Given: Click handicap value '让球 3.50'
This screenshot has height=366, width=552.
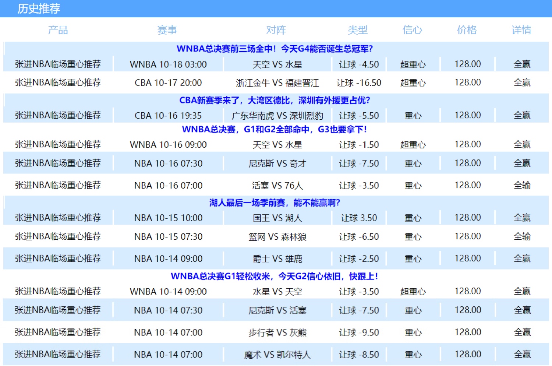Looking at the screenshot, I should click(x=359, y=218).
